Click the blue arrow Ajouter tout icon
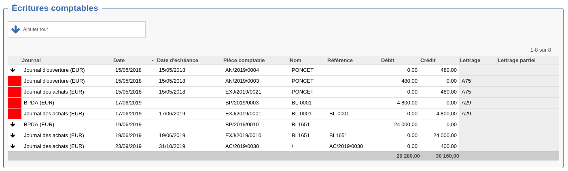The width and height of the screenshot is (568, 171). point(15,29)
